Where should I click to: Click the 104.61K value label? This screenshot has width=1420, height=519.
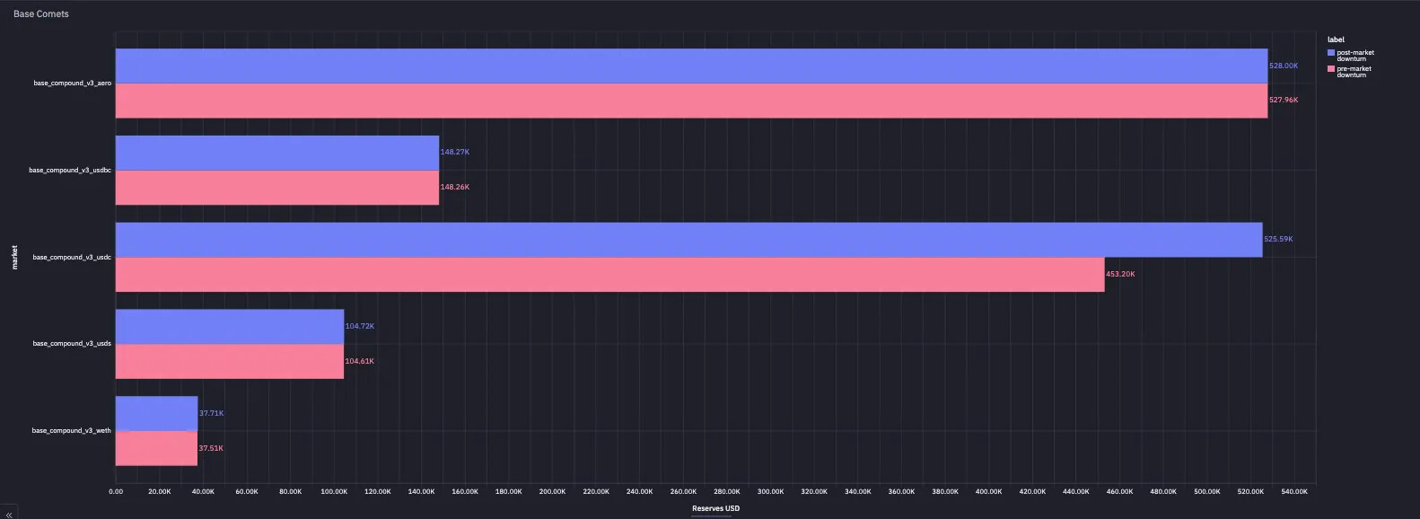(360, 362)
